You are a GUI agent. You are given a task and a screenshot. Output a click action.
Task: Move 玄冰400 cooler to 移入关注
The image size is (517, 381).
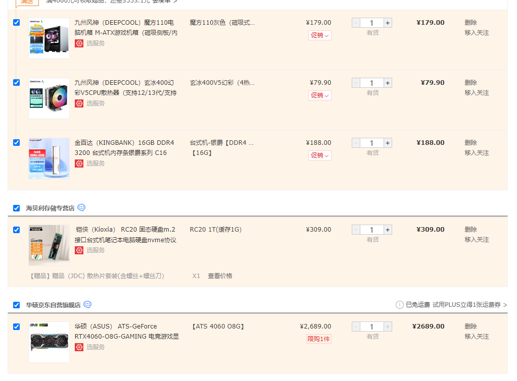tap(477, 92)
